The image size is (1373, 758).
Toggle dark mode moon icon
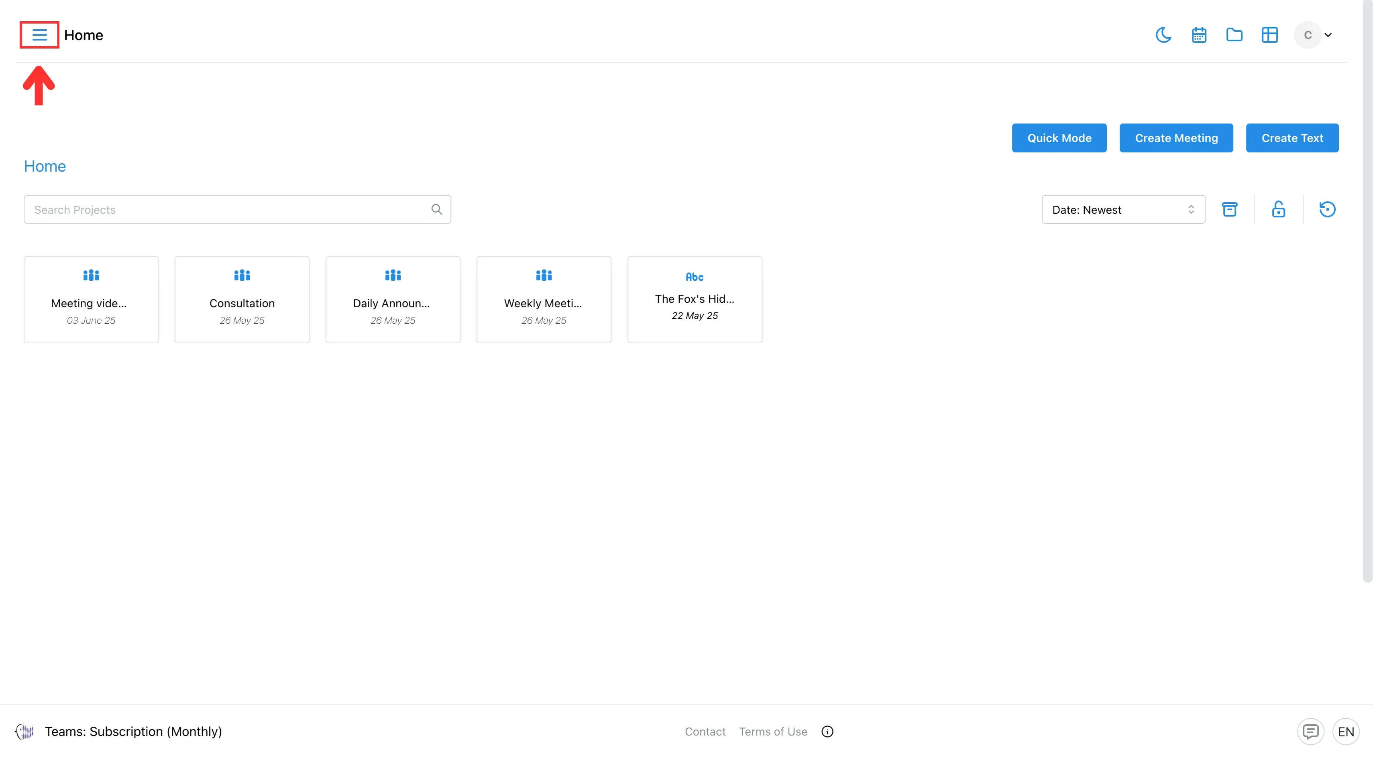pyautogui.click(x=1163, y=35)
